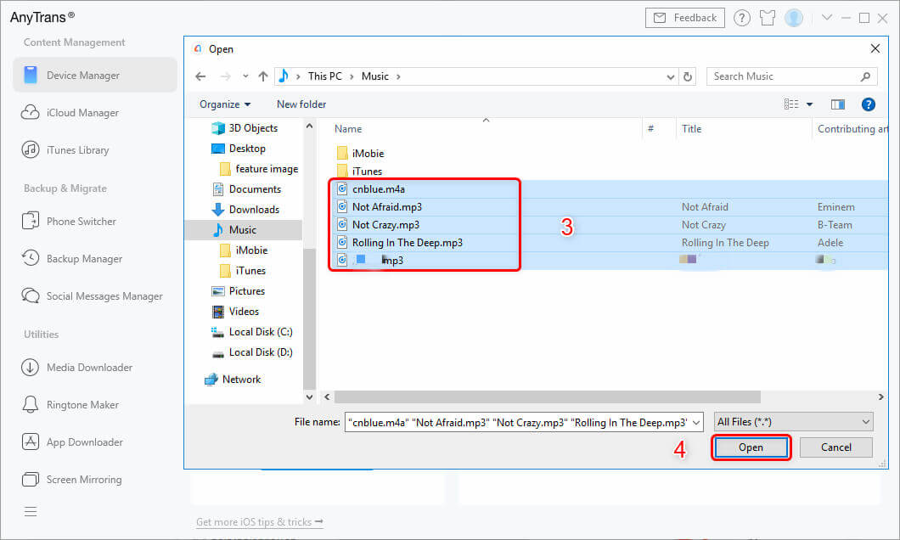Select Rolling In The Deep.mp3 file
Image resolution: width=900 pixels, height=540 pixels.
[x=407, y=242]
